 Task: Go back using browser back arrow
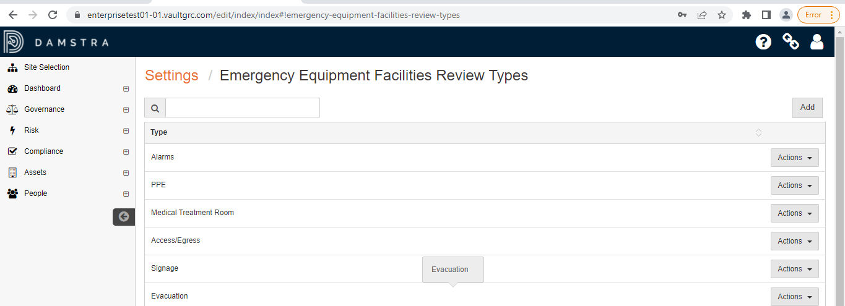(x=13, y=15)
